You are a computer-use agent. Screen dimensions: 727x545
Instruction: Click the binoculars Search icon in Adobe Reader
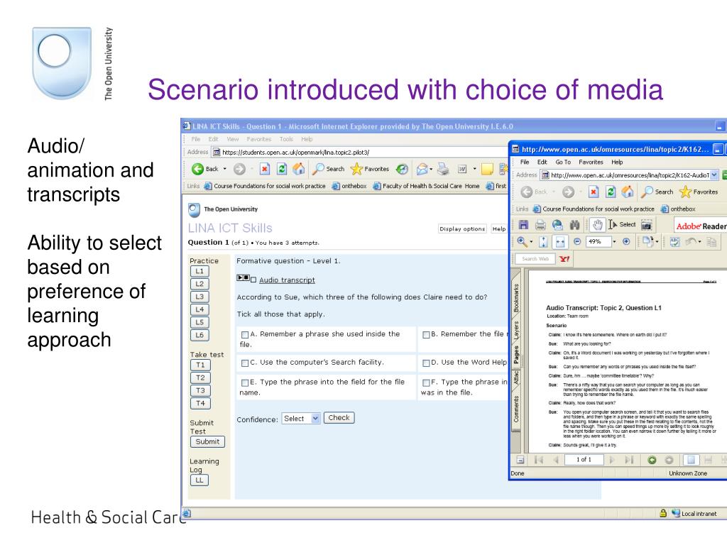tap(575, 225)
